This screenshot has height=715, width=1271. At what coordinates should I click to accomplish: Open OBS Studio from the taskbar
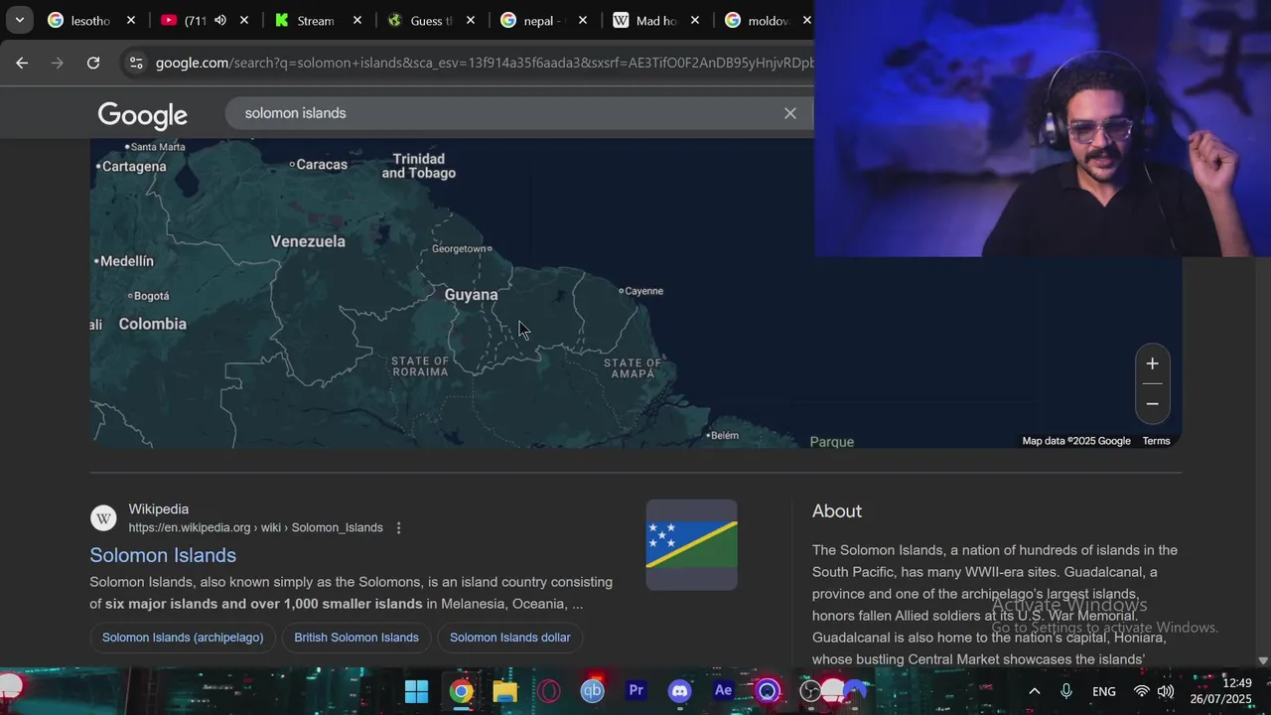[811, 691]
